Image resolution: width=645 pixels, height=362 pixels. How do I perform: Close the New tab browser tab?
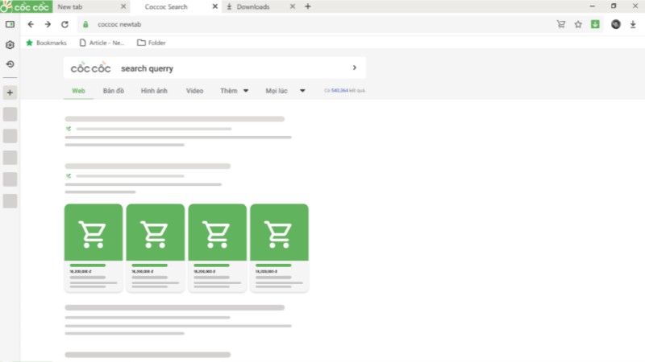coord(123,6)
